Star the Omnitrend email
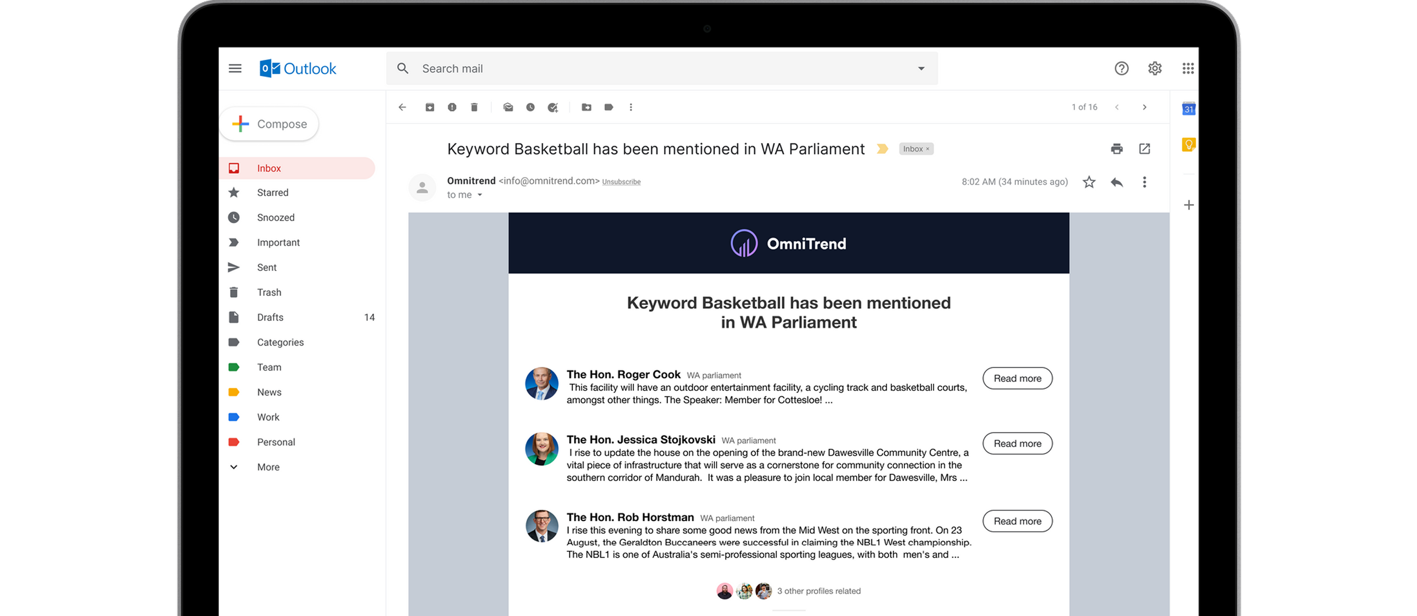The image size is (1417, 616). 1089,182
